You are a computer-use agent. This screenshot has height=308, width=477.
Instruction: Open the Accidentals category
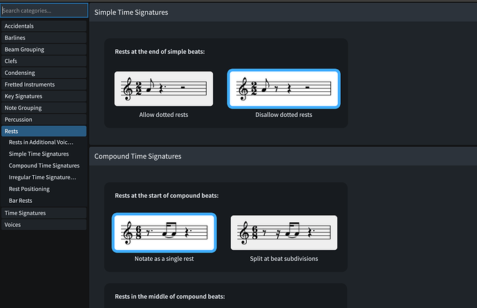[x=44, y=26]
